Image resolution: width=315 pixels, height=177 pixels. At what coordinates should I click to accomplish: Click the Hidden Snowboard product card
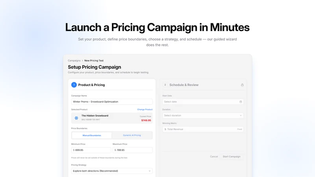(112, 118)
